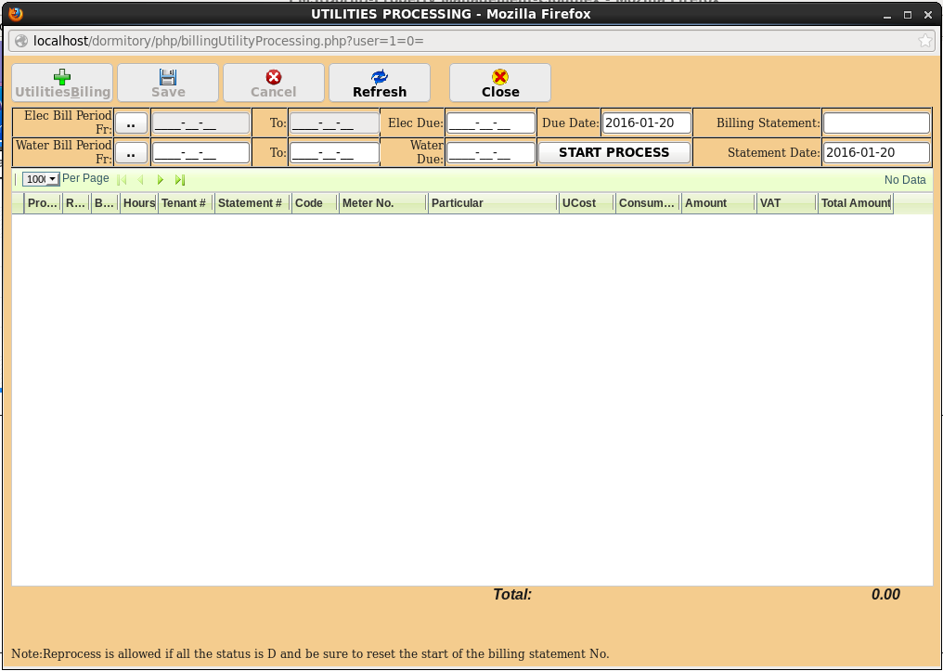Viewport: 943px width, 671px height.
Task: Go to next page arrow in pager
Action: point(160,180)
